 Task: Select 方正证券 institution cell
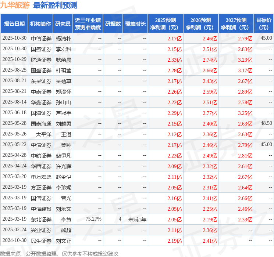click(41, 188)
